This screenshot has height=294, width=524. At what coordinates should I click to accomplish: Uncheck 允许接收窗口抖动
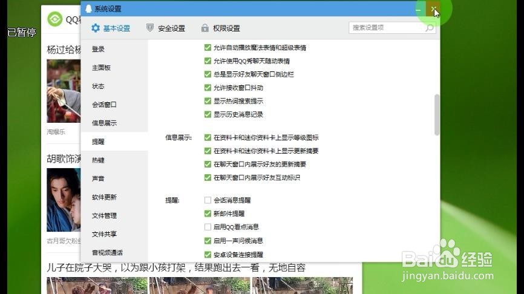point(208,88)
